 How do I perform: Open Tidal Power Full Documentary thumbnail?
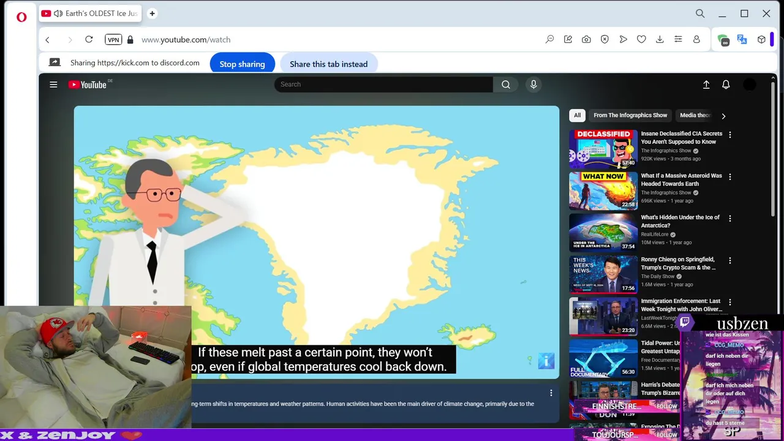coord(603,358)
